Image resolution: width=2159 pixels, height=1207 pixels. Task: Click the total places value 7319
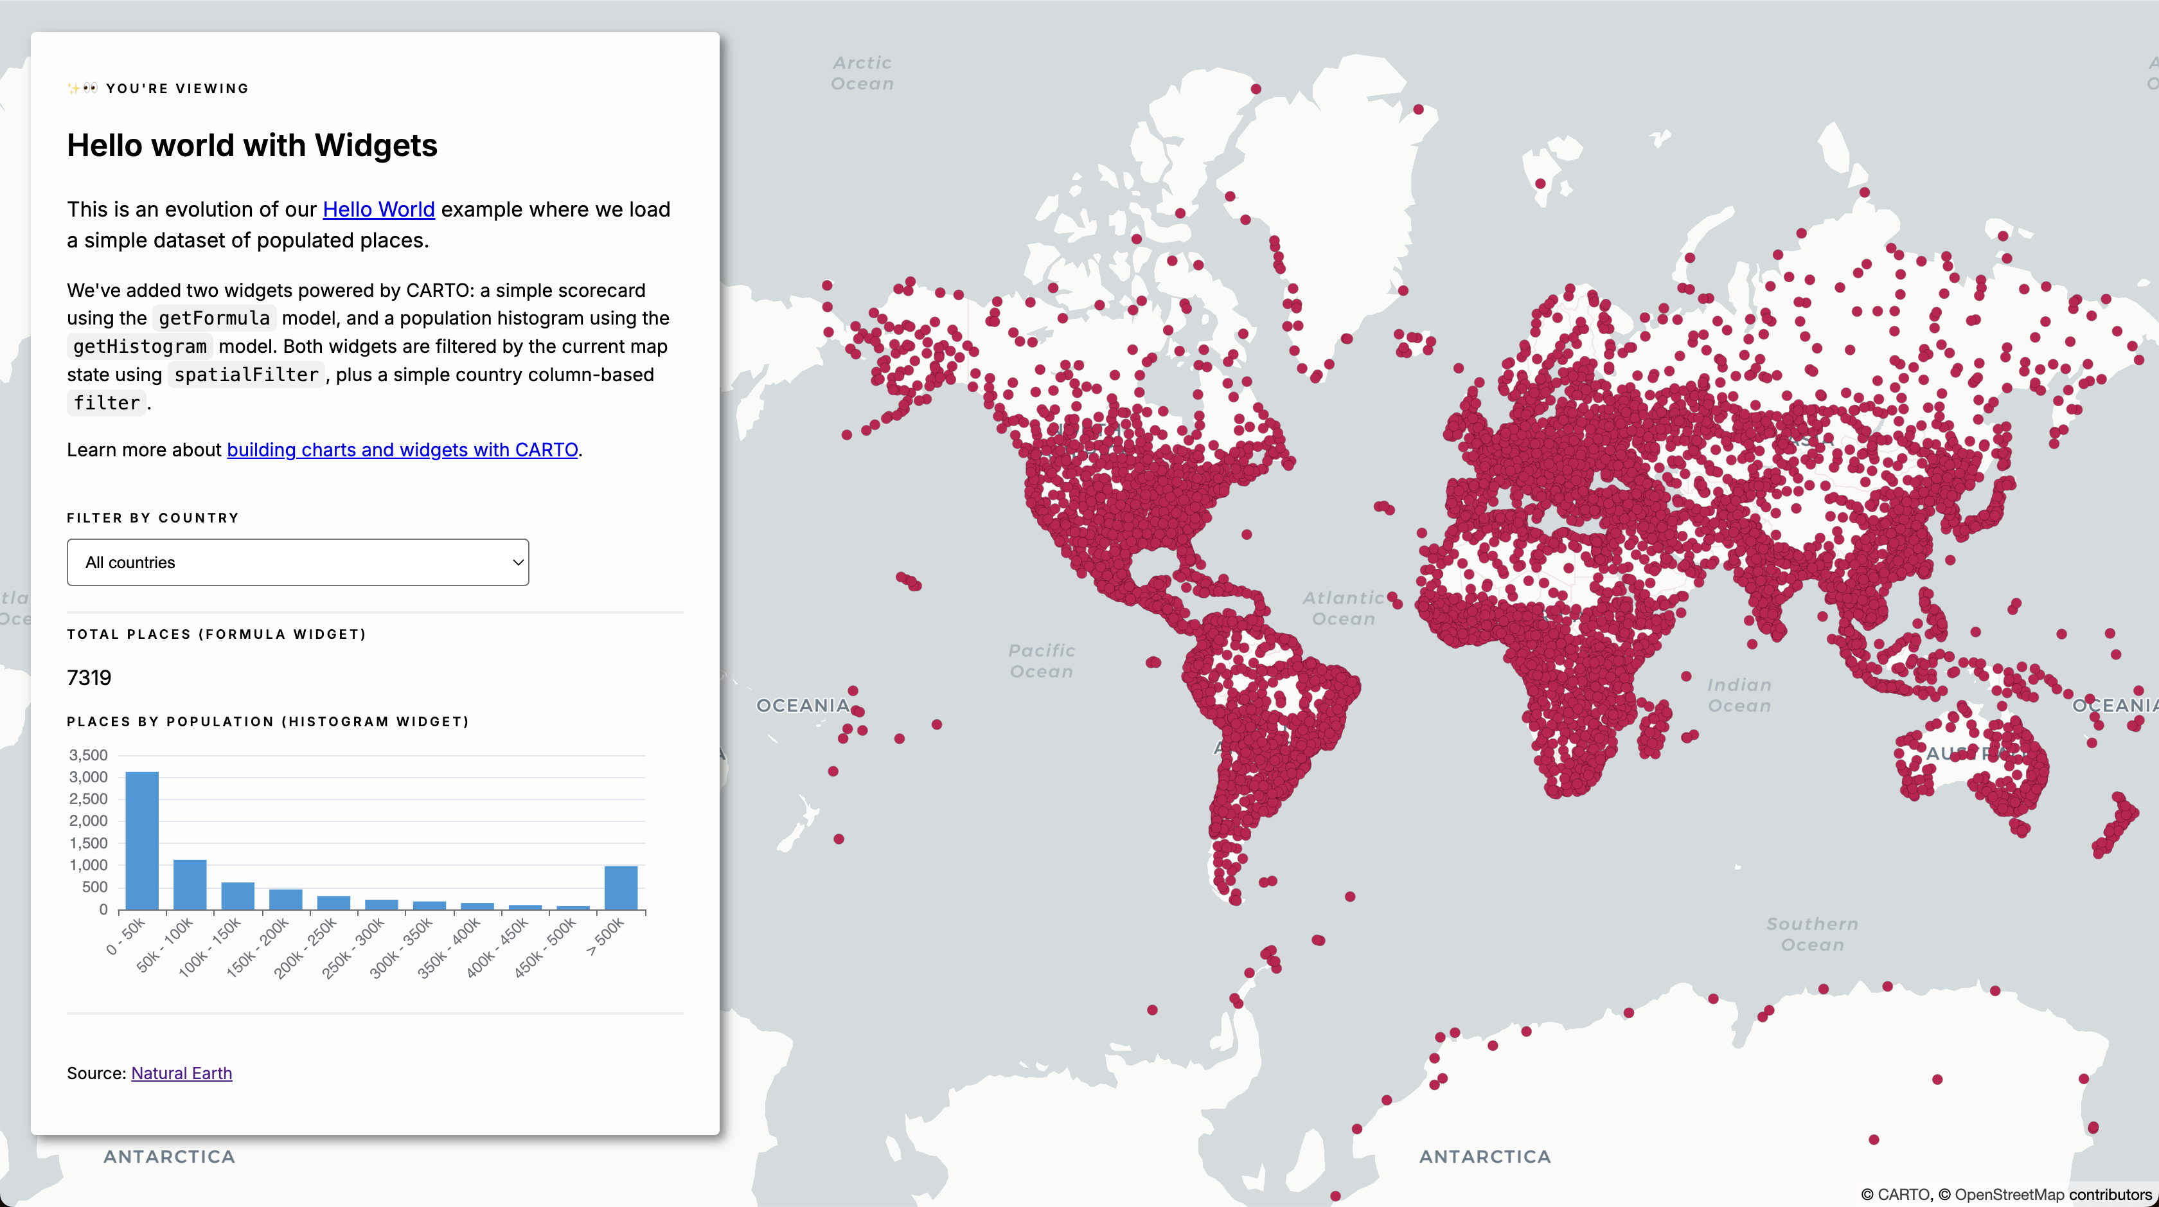tap(89, 677)
